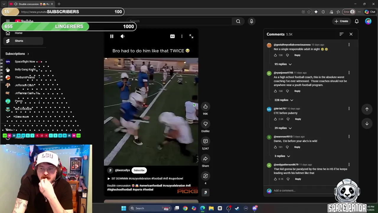378x213 pixels.
Task: Open comment sort options
Action: click(341, 34)
